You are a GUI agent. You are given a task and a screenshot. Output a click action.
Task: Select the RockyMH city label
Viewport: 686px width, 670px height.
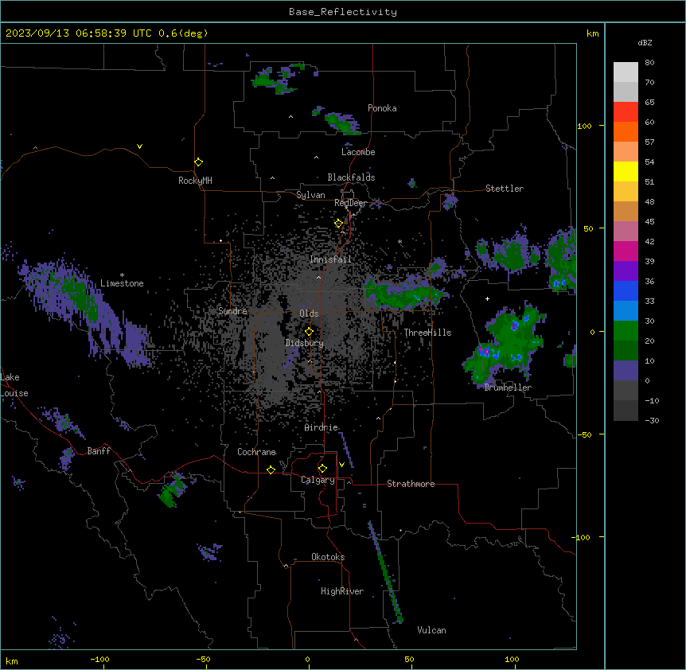pos(195,181)
